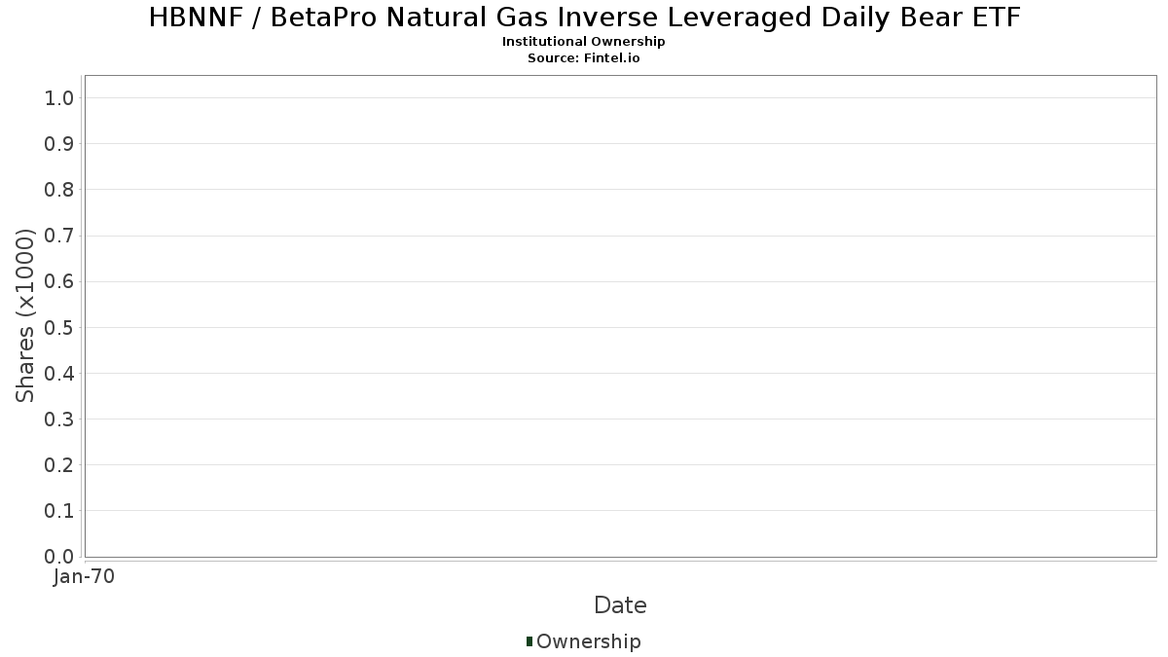Select the Date x-axis title
This screenshot has height=657, width=1168.
click(x=620, y=605)
